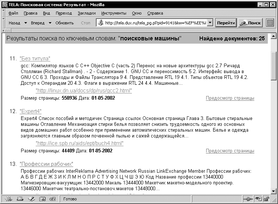Open the ChatZilla cZ icon in status bar
Image resolution: width=278 pixels, height=204 pixels.
(x=53, y=199)
